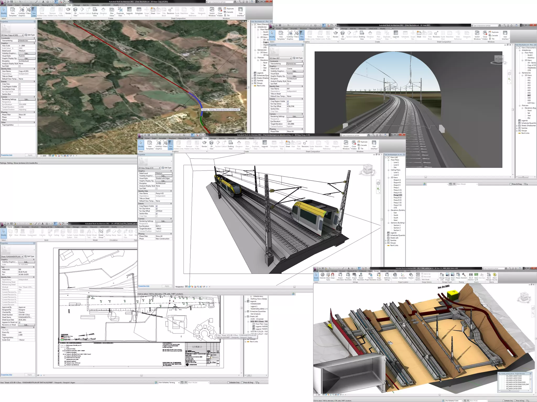Open Collaborate tab in 3D View 007 window
537x402 pixels.
328,29
